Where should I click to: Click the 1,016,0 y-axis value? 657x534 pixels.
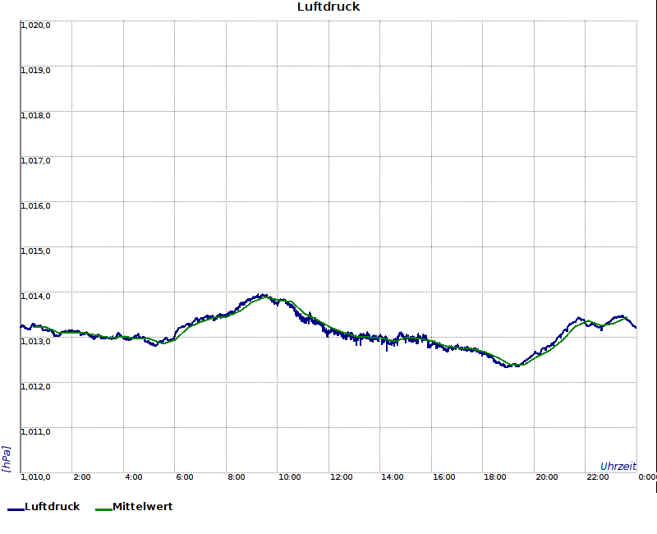[x=35, y=206]
